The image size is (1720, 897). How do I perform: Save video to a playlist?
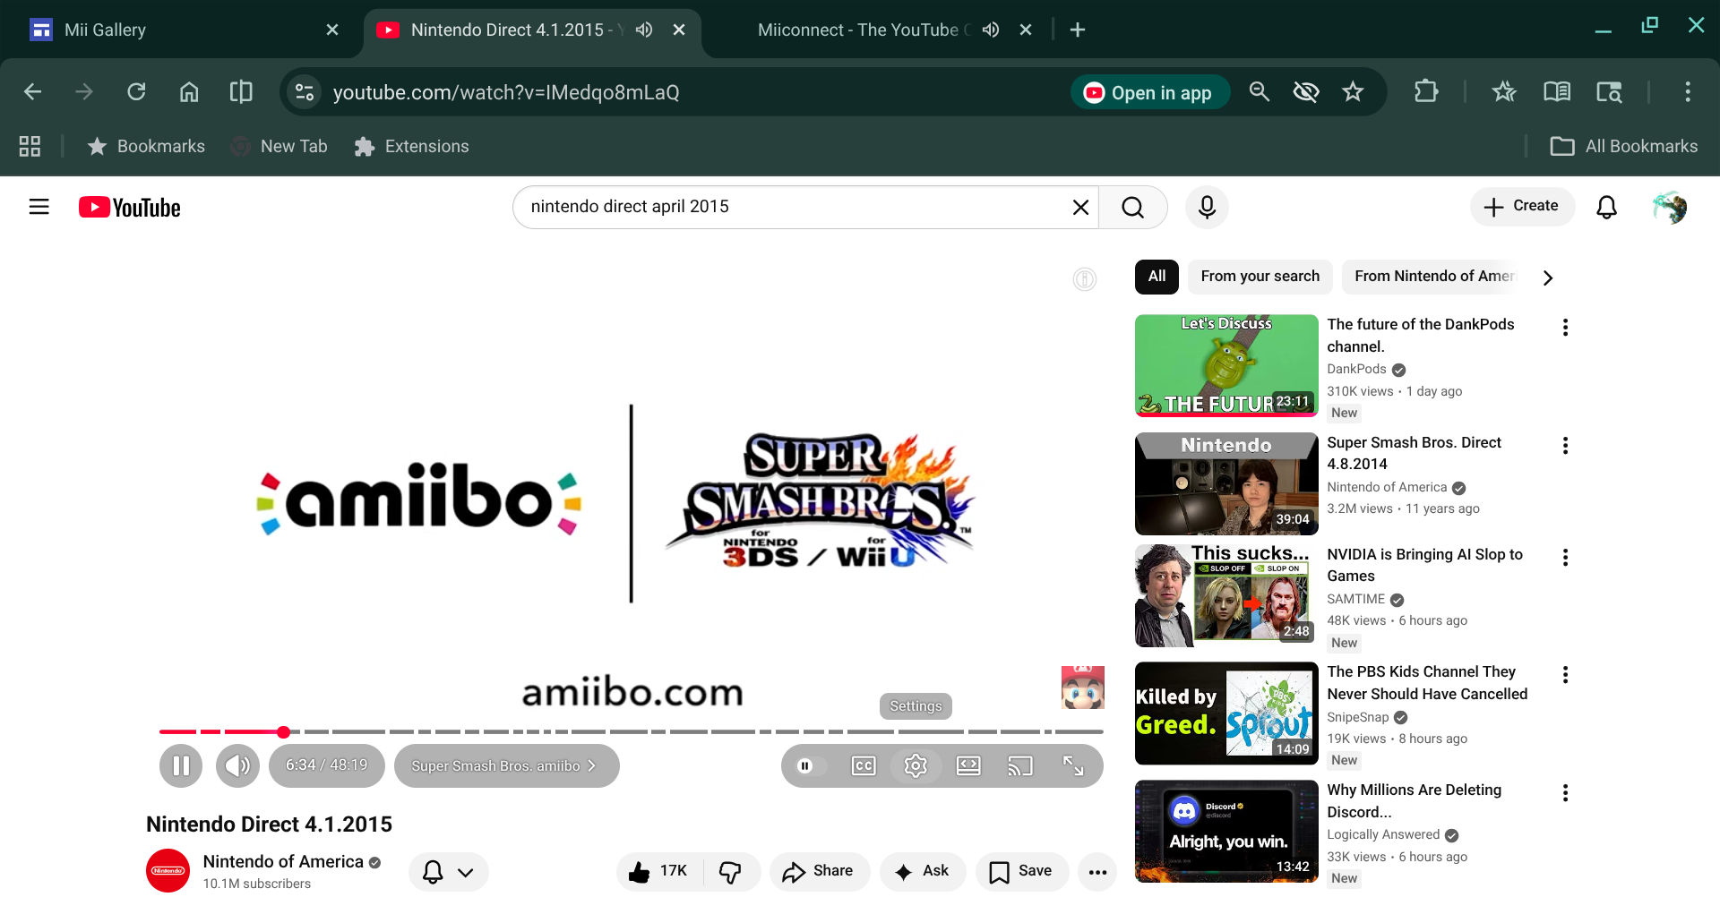click(1022, 872)
